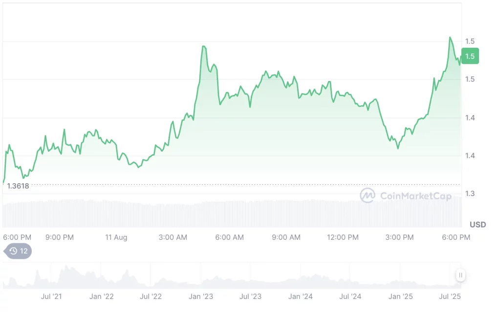Grab the range slider handle on the navigator
The image size is (499, 312).
[460, 275]
